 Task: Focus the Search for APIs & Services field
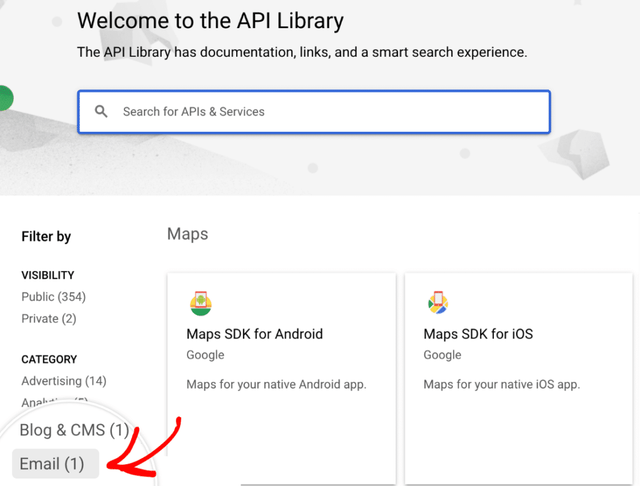pyautogui.click(x=314, y=112)
